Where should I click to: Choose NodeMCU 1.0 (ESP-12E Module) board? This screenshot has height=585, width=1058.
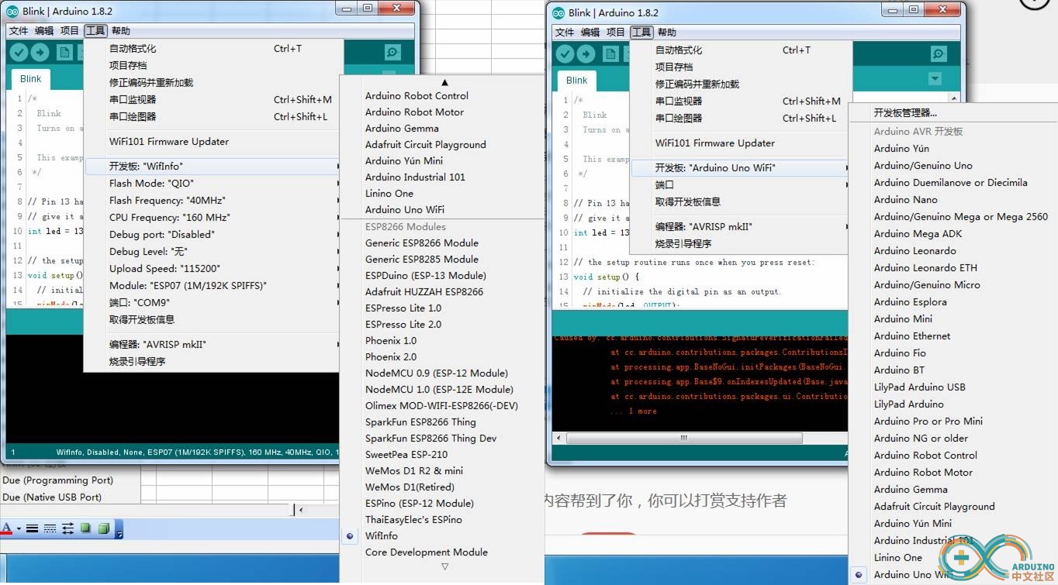click(439, 390)
